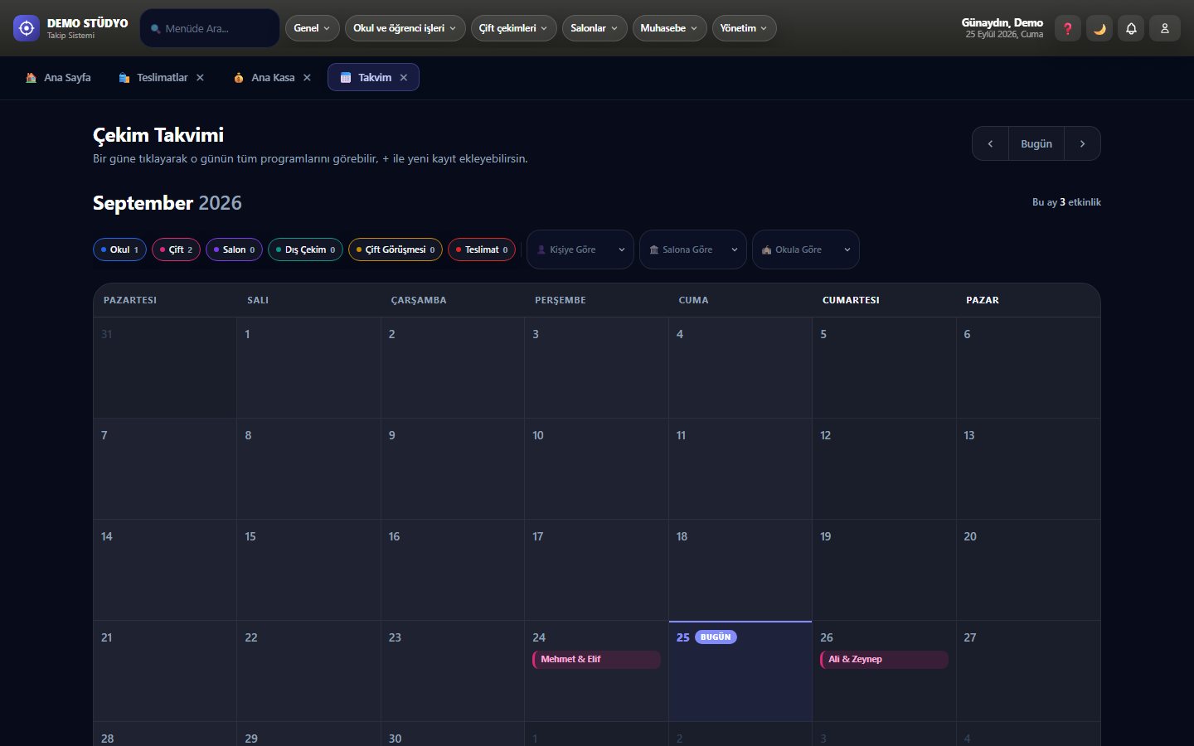
Task: Click the 'Bu ay 3 etkinlik' text
Action: 1066,202
